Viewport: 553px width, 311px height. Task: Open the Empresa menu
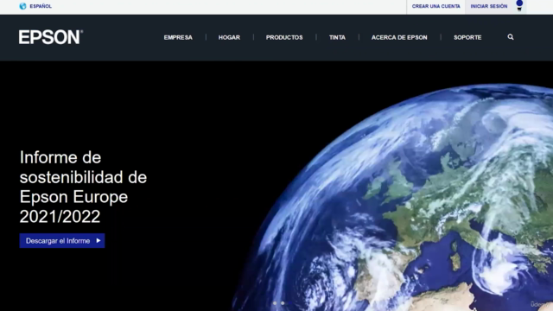[x=178, y=37]
